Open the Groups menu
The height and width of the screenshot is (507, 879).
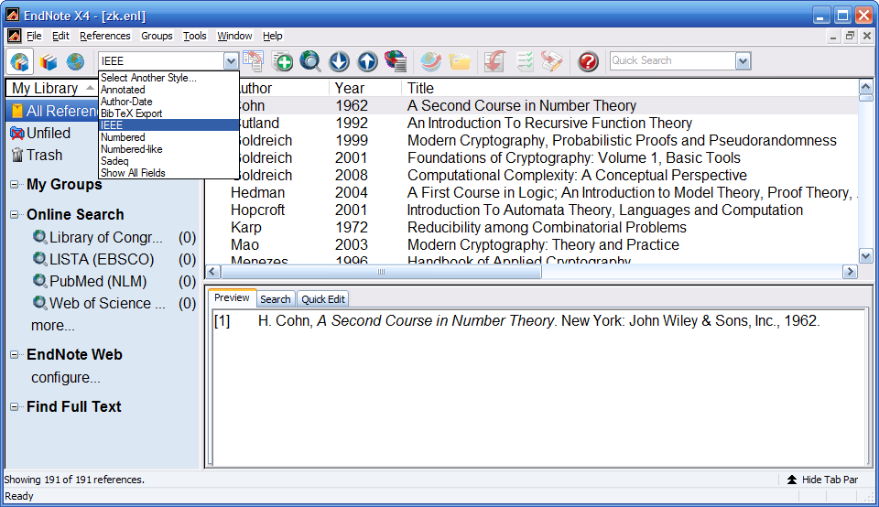pos(157,36)
